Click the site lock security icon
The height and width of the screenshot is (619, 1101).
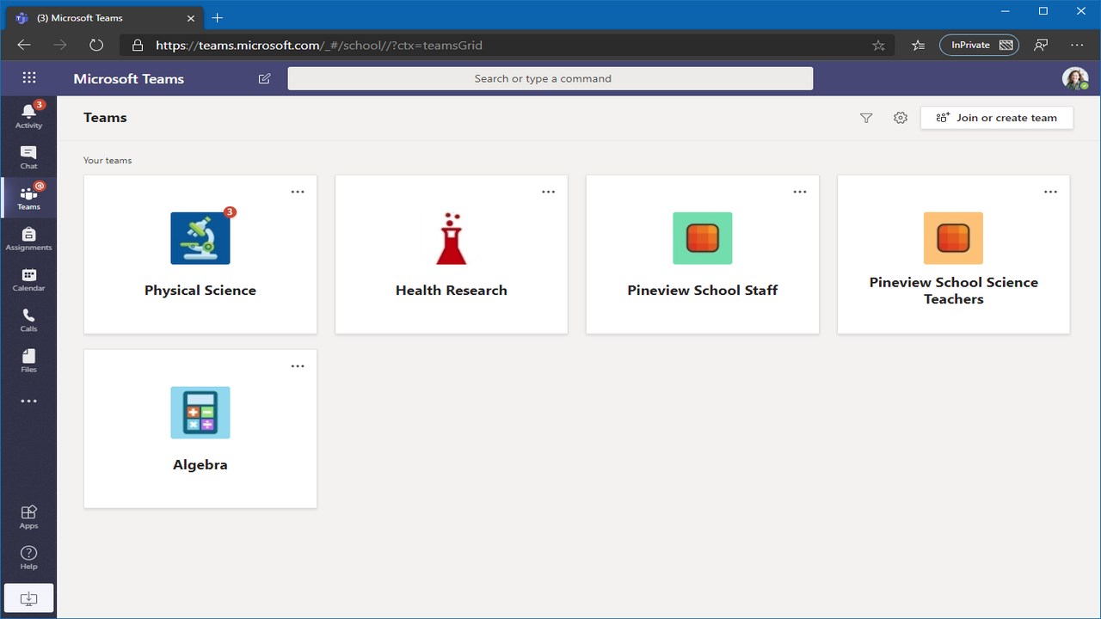coord(138,45)
